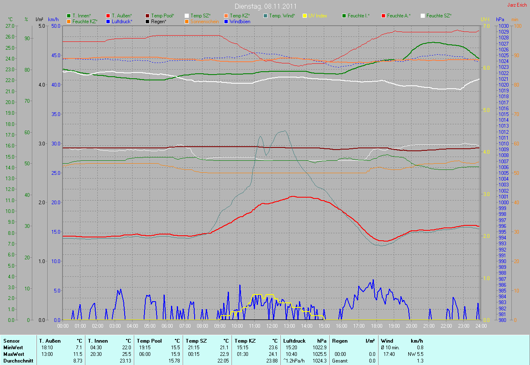This screenshot has height=365, width=530.
Task: Select the 'Temp KZ*' legend label
Action: (240, 16)
